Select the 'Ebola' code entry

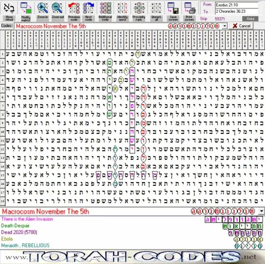[x=7, y=239]
